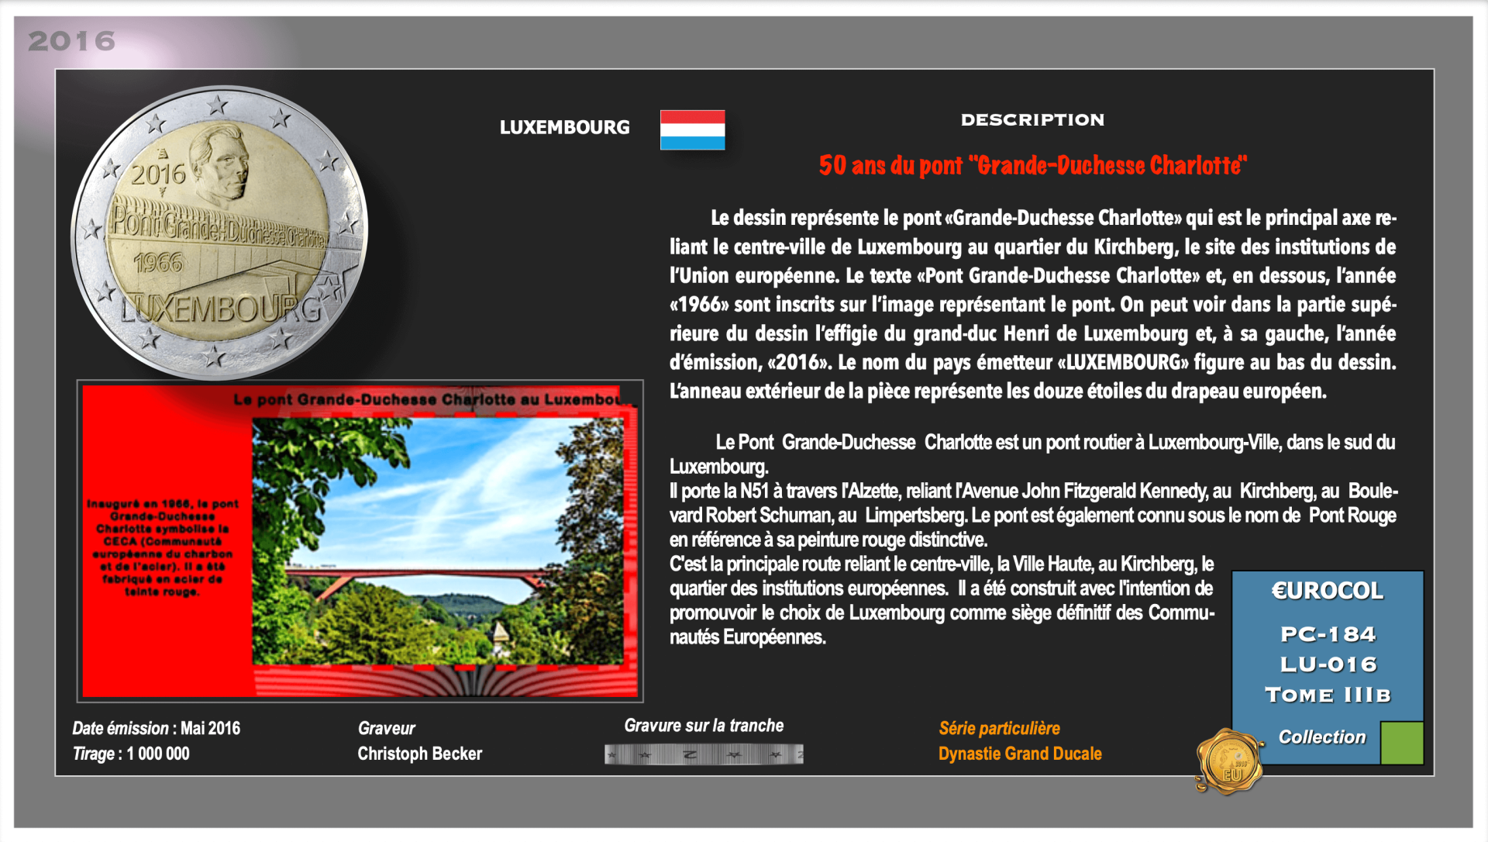The image size is (1488, 842).
Task: Open the Dynastie Grand Ducale link
Action: [x=1020, y=754]
